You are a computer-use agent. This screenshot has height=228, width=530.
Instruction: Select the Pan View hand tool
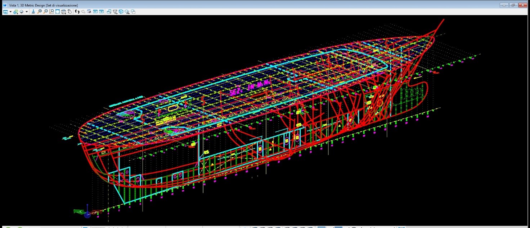click(69, 12)
